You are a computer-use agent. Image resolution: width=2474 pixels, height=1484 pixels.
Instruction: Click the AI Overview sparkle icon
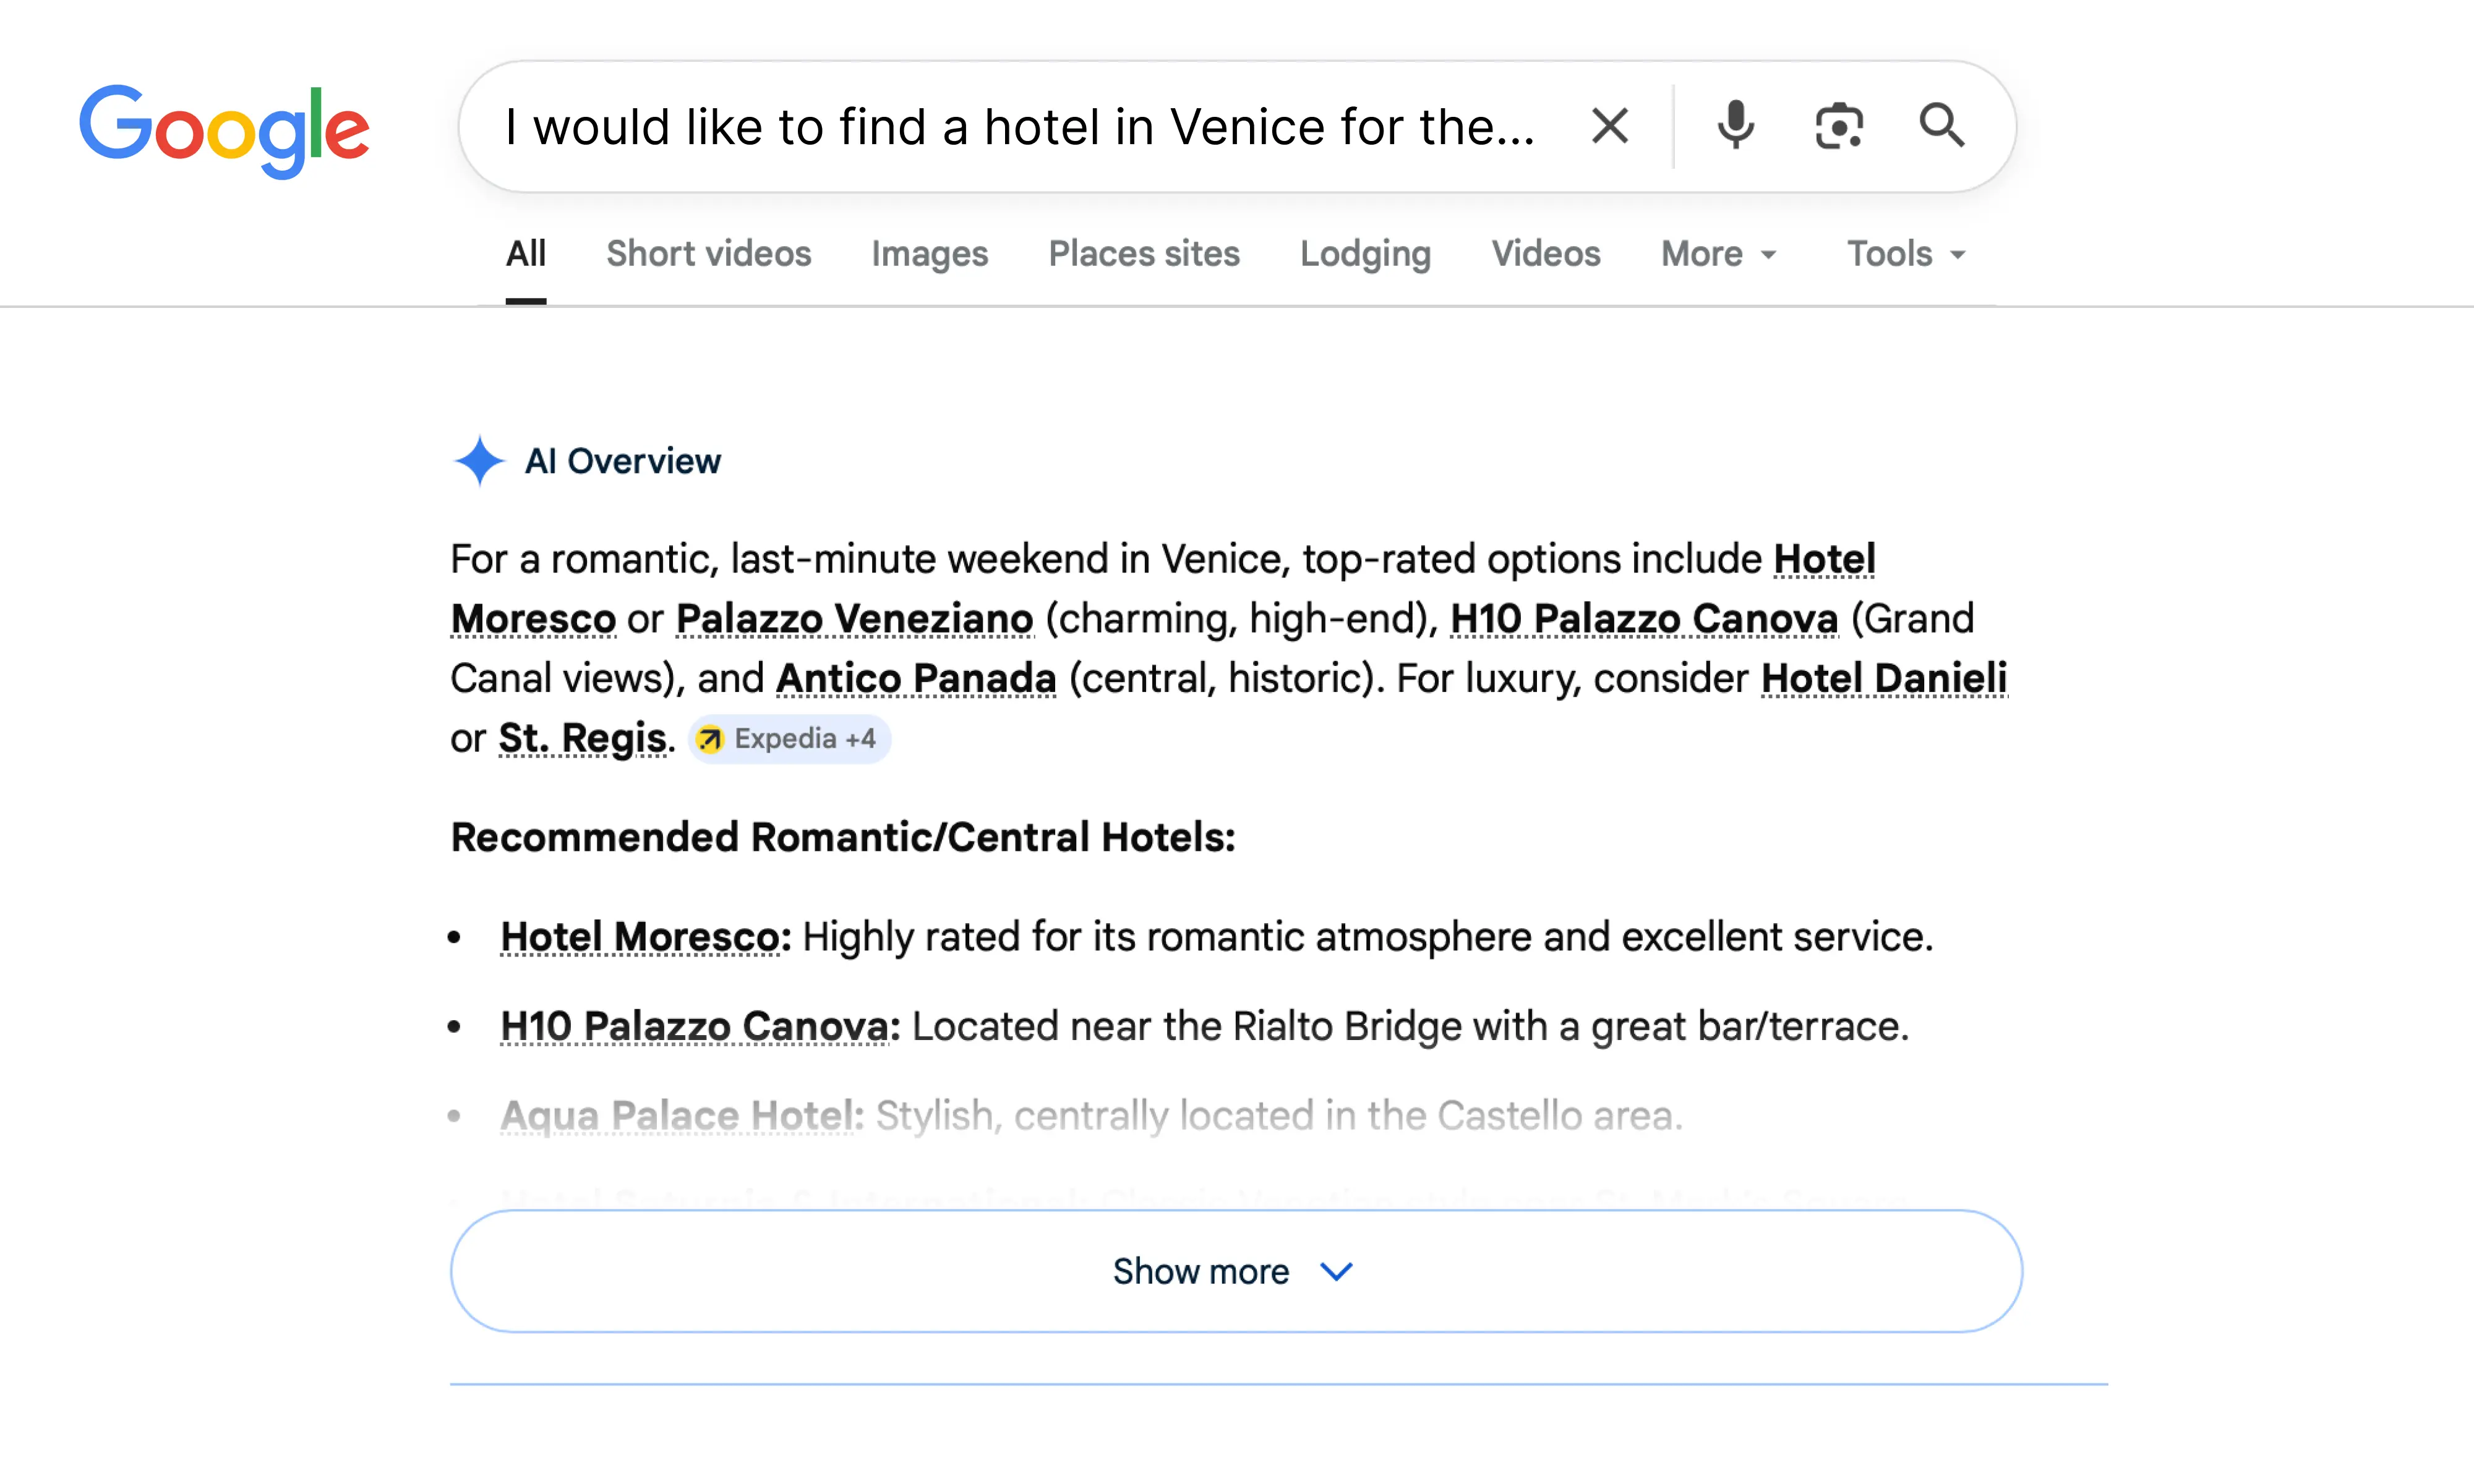click(480, 461)
